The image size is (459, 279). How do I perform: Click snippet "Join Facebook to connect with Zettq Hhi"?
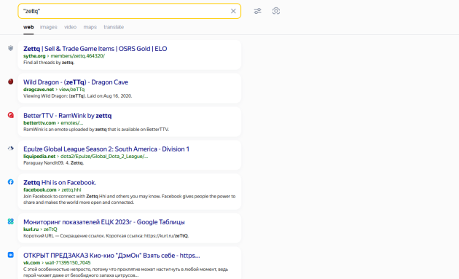pyautogui.click(x=65, y=196)
